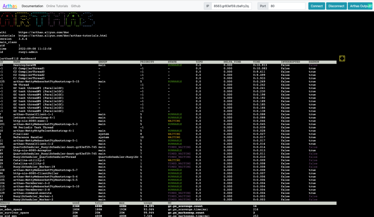The image size is (374, 217).
Task: Click the Arthas Output button
Action: (360, 6)
